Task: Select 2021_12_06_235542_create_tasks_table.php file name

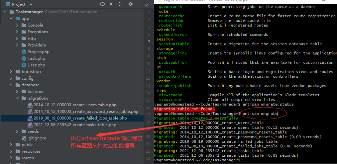Action: (x=75, y=125)
